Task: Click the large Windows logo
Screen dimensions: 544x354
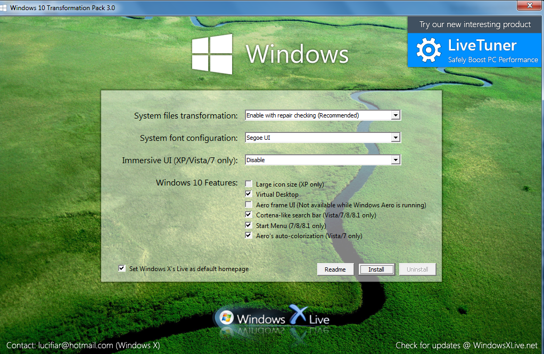Action: (x=212, y=53)
